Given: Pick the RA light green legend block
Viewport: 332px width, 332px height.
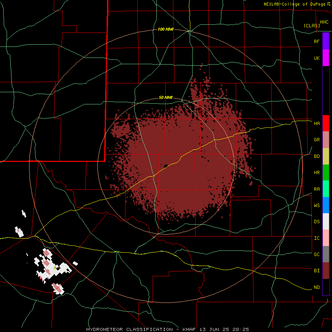Looking at the screenshot, I should pos(326,189).
